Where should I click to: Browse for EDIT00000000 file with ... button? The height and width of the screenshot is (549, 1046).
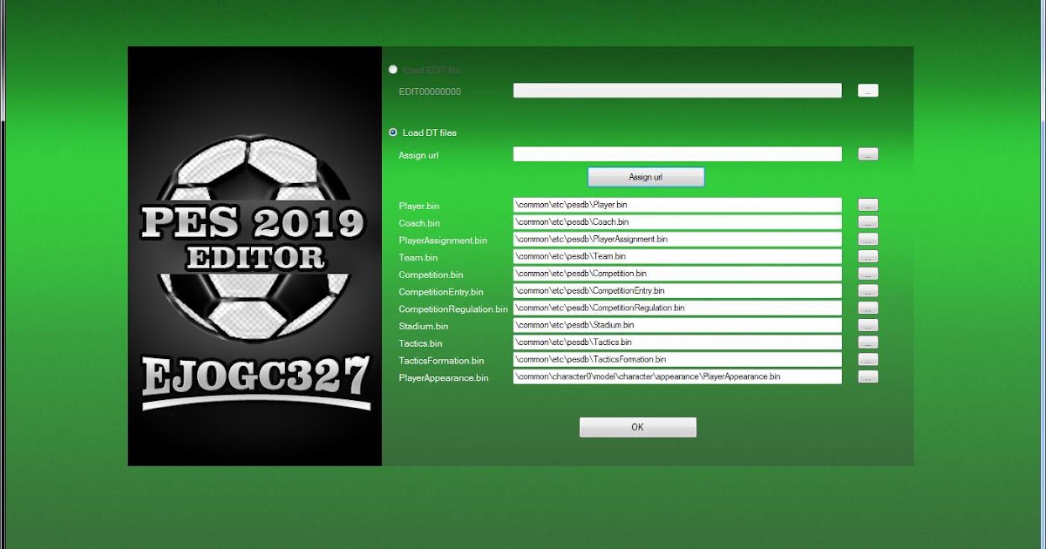pos(868,91)
